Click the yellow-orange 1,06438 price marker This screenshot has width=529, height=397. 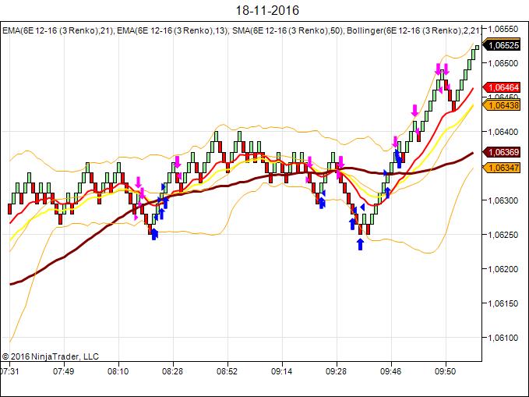click(x=503, y=105)
